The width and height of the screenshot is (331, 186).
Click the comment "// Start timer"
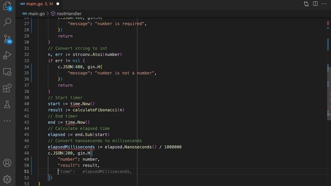[x=65, y=98]
